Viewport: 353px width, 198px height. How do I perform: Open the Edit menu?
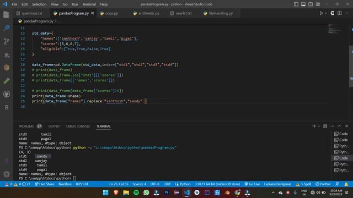tap(24, 4)
